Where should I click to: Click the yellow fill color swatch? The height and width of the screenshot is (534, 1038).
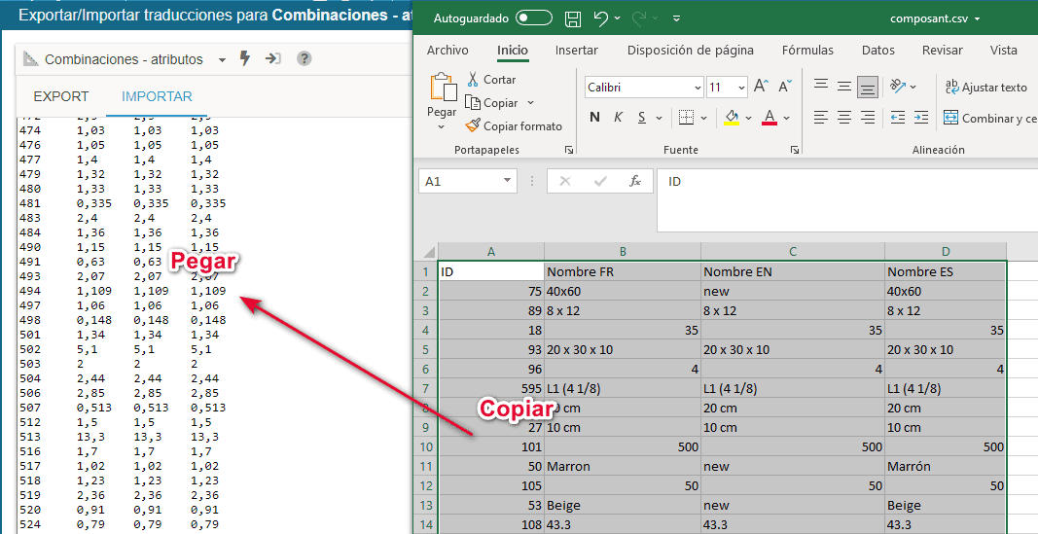pyautogui.click(x=732, y=118)
